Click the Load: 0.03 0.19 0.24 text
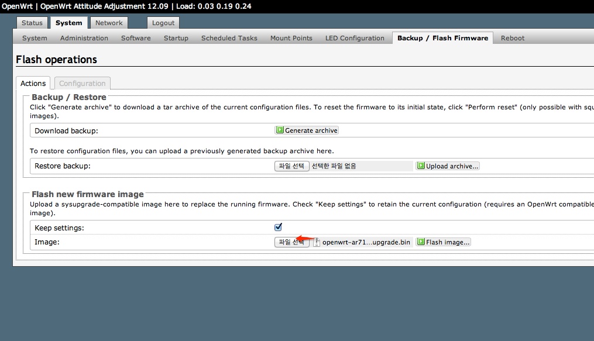This screenshot has height=341, width=594. point(214,6)
